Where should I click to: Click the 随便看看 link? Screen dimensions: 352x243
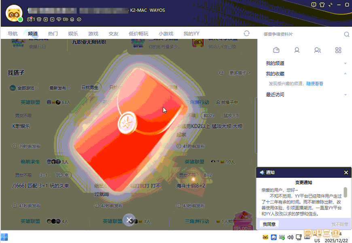pos(314,83)
